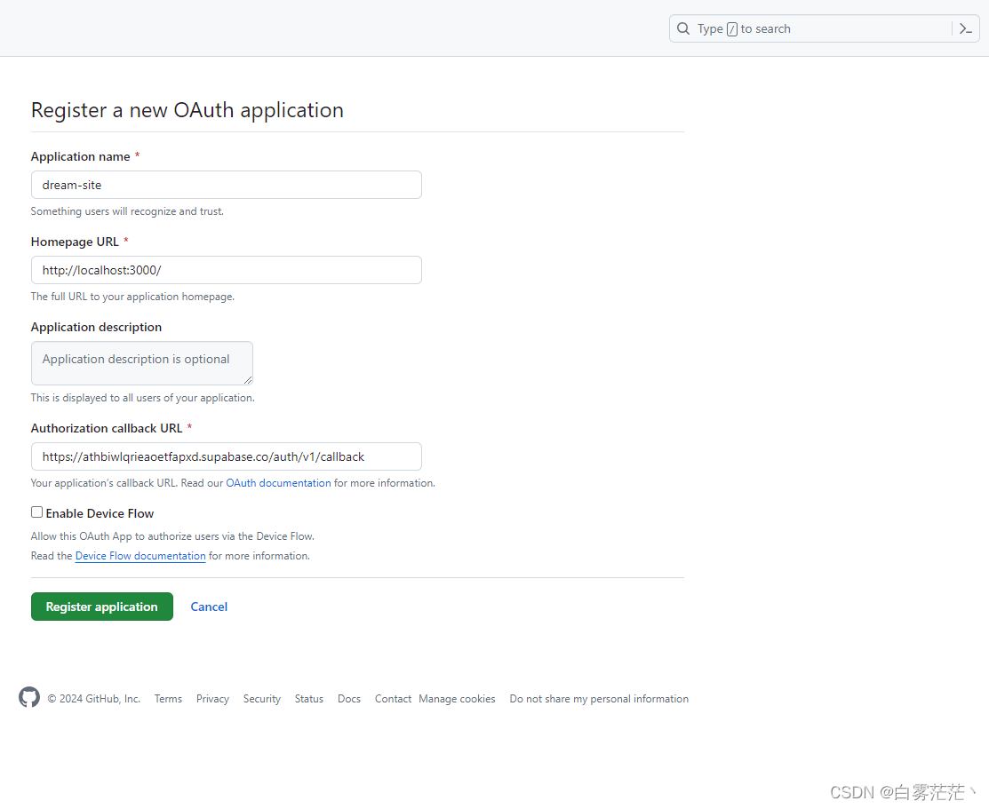Open the OAuth documentation link
Screen dimensions: 989x809
pos(277,482)
